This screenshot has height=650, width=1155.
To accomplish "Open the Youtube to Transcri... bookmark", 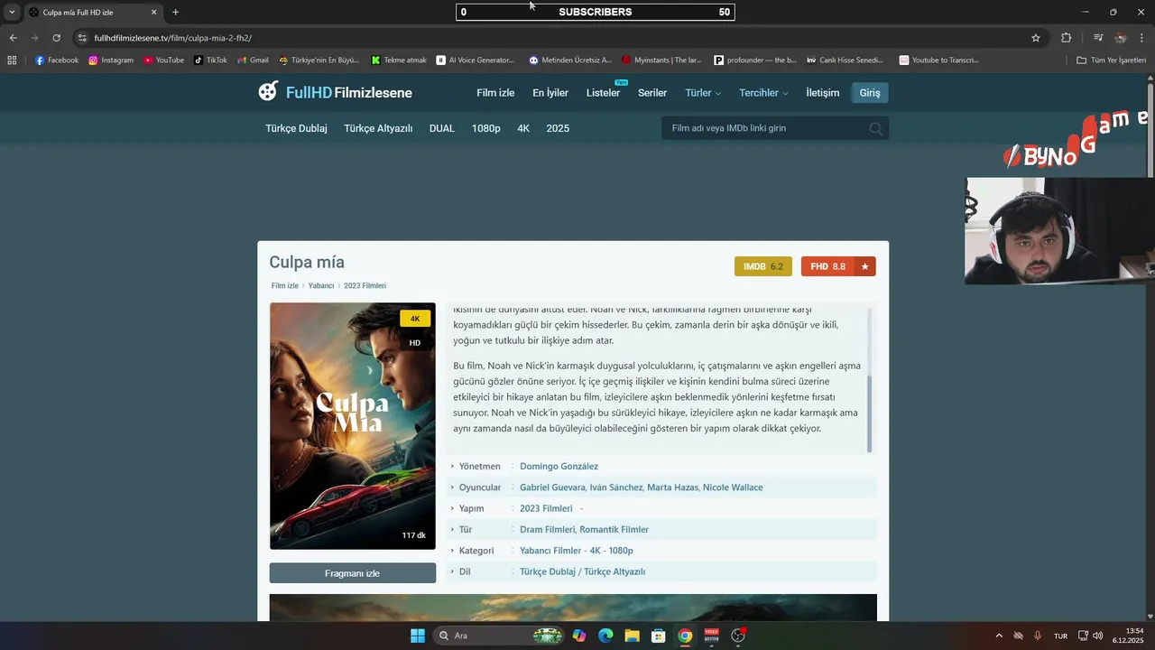I will pyautogui.click(x=938, y=60).
